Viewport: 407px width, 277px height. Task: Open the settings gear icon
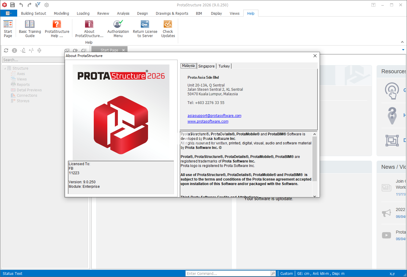(x=46, y=5)
